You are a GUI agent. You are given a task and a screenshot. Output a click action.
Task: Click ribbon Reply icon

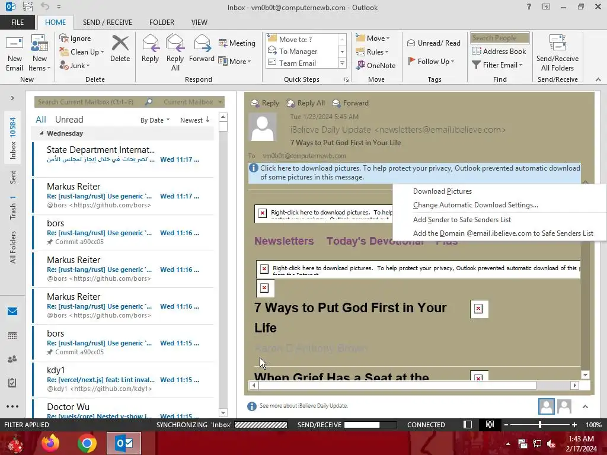(x=150, y=49)
